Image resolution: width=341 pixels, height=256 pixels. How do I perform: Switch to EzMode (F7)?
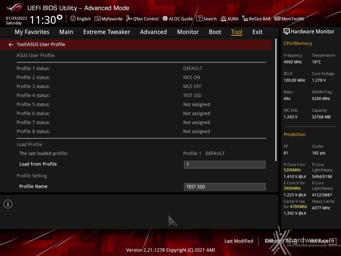[280, 241]
